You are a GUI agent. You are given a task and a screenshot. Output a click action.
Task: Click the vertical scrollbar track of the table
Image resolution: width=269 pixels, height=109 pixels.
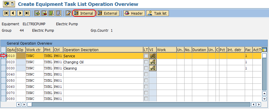point(264,74)
